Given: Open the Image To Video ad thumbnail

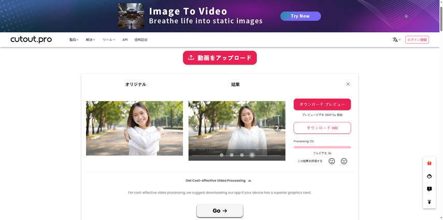Looking at the screenshot, I should pos(131,16).
